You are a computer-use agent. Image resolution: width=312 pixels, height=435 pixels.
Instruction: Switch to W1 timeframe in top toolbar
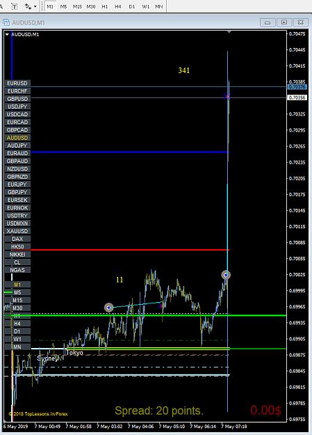click(x=145, y=6)
